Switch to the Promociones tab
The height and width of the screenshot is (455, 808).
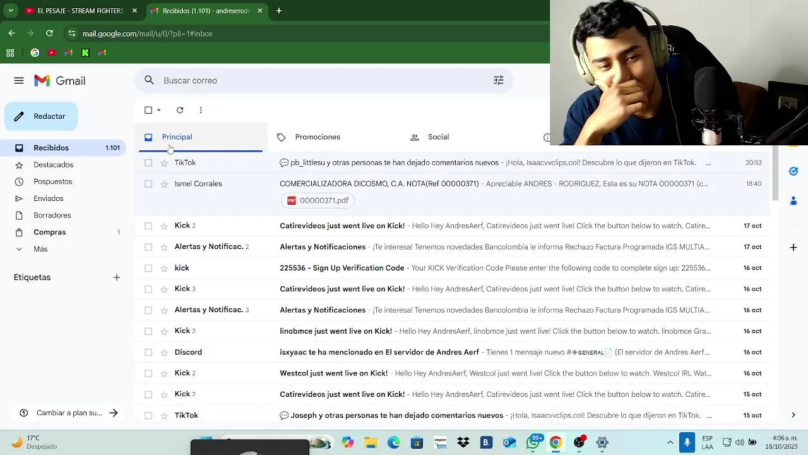pos(318,137)
